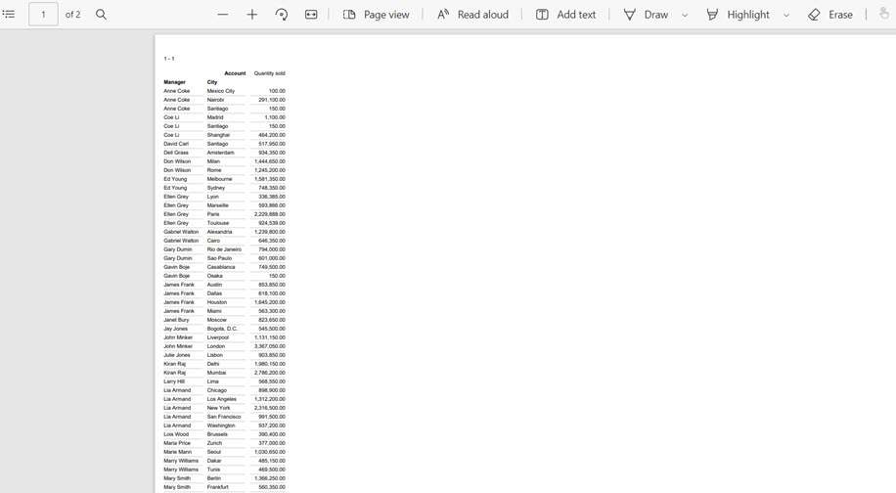The width and height of the screenshot is (896, 493).
Task: Click the 'Rio de Janeiro' city cell
Action: tap(224, 249)
